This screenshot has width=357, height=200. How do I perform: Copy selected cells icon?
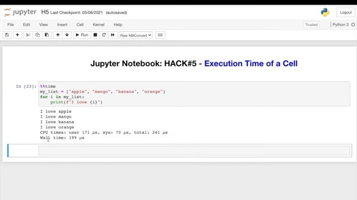click(x=37, y=35)
